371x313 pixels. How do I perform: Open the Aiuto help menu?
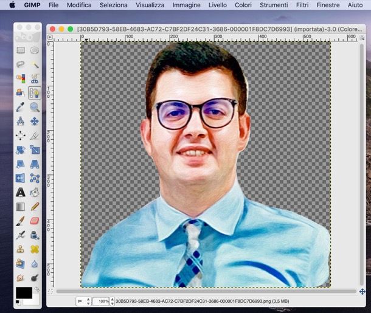(x=355, y=5)
